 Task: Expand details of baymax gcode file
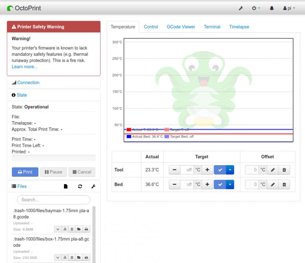58,229
